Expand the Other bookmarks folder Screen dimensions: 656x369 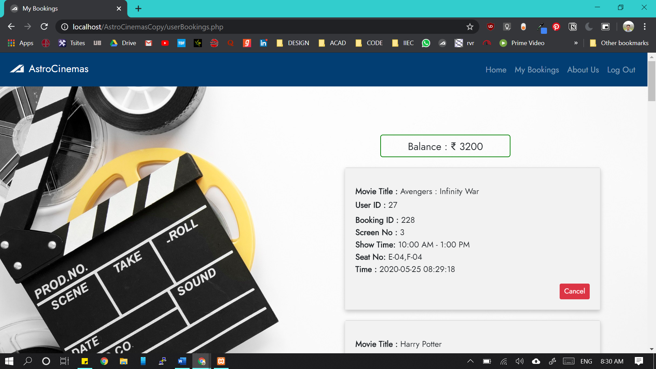coord(619,43)
